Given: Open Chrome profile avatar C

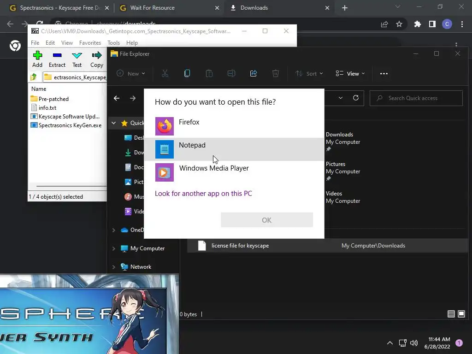Looking at the screenshot, I should point(447,24).
